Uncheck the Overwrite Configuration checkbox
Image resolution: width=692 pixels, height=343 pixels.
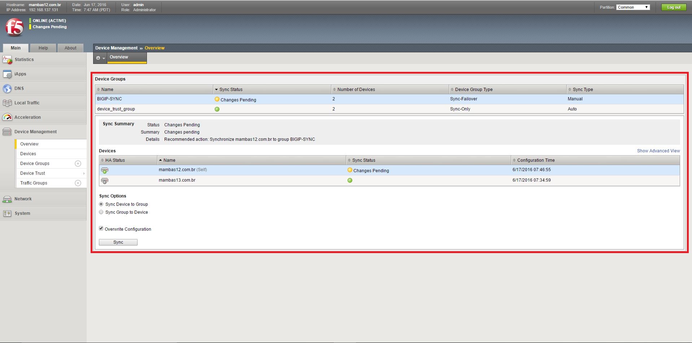[x=101, y=229]
